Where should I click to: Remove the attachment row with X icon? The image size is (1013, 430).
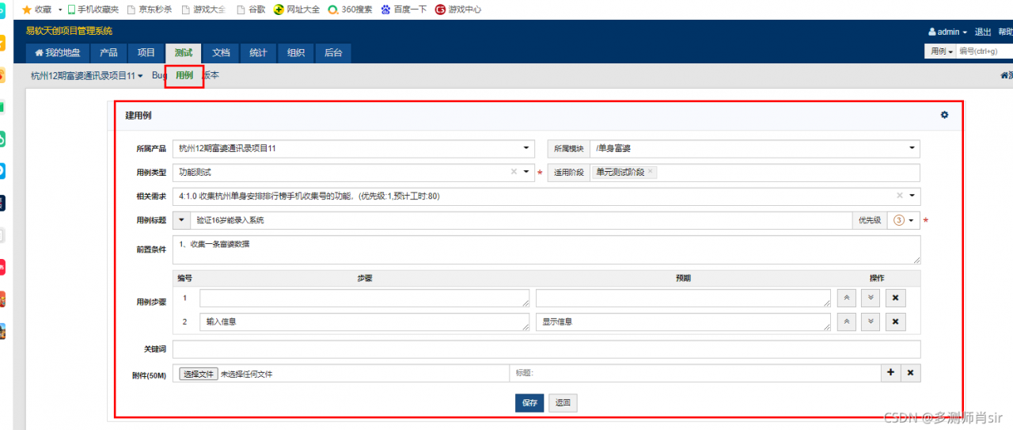[910, 373]
